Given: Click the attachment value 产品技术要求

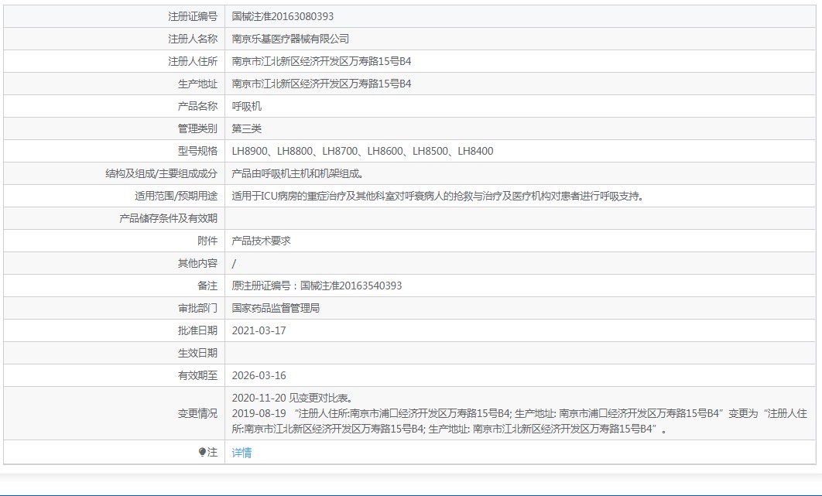Looking at the screenshot, I should (x=261, y=241).
